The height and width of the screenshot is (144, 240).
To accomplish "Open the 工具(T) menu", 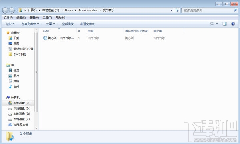I will (x=47, y=18).
